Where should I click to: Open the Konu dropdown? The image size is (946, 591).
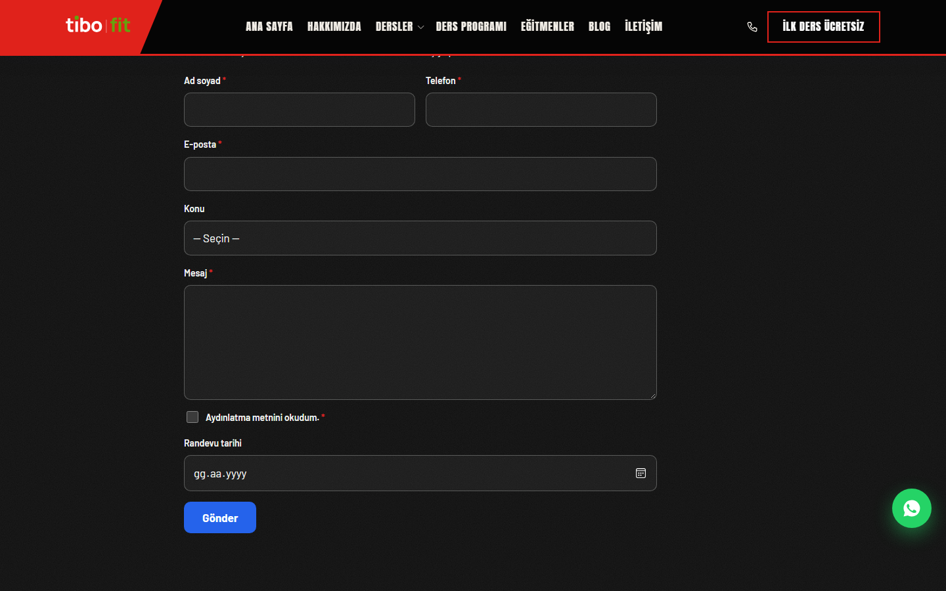click(x=420, y=238)
